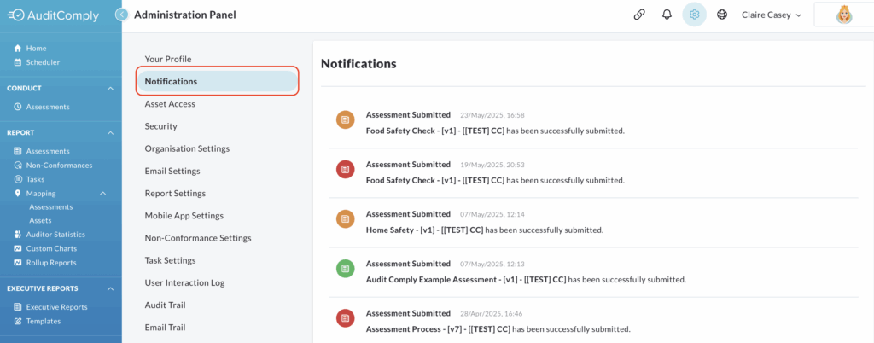Collapse the Mapping submenu chevron
This screenshot has height=343, width=874.
point(102,193)
